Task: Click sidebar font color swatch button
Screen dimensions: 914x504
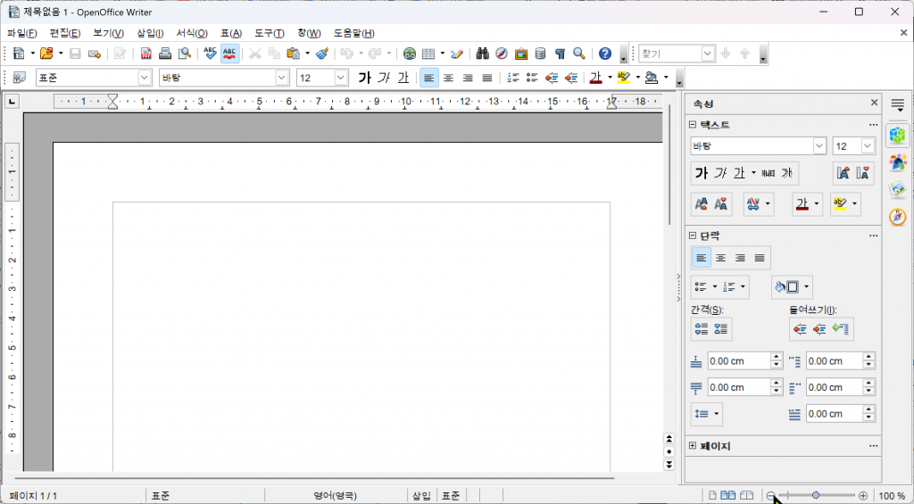Action: (x=802, y=204)
